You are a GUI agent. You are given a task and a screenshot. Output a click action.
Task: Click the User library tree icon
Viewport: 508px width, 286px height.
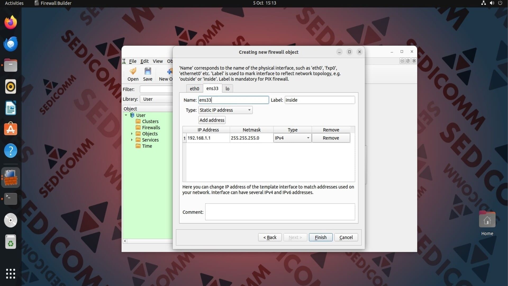pyautogui.click(x=132, y=115)
